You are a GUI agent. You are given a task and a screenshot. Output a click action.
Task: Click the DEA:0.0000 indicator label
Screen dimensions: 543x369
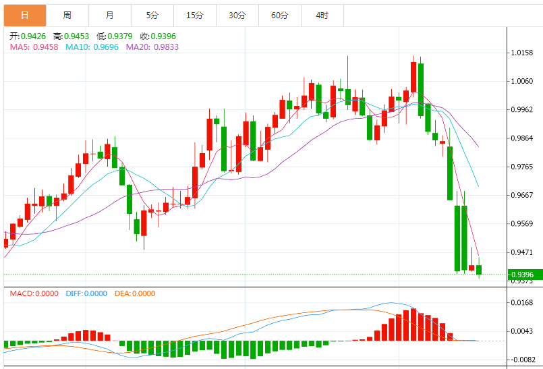click(x=135, y=294)
